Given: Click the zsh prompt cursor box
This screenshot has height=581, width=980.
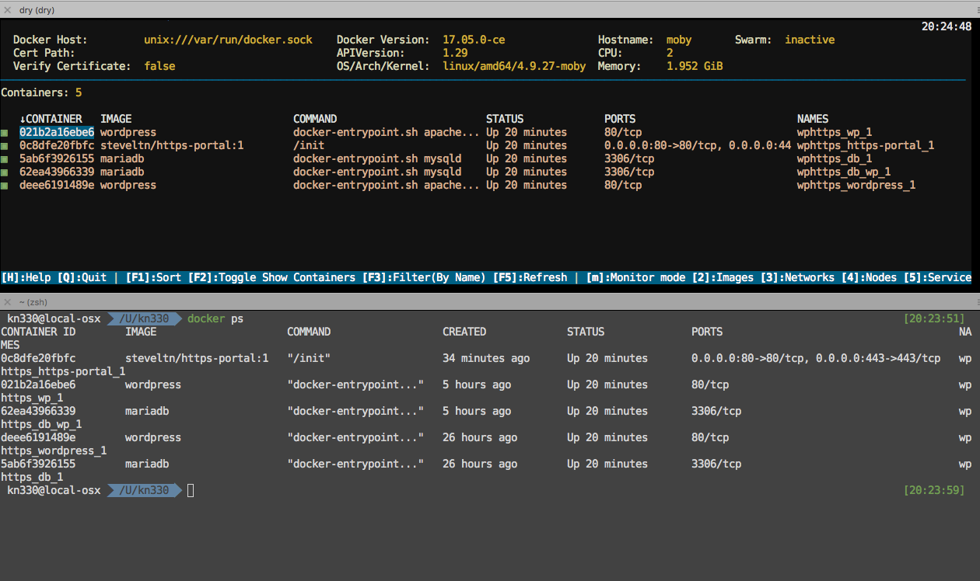Looking at the screenshot, I should tap(191, 490).
